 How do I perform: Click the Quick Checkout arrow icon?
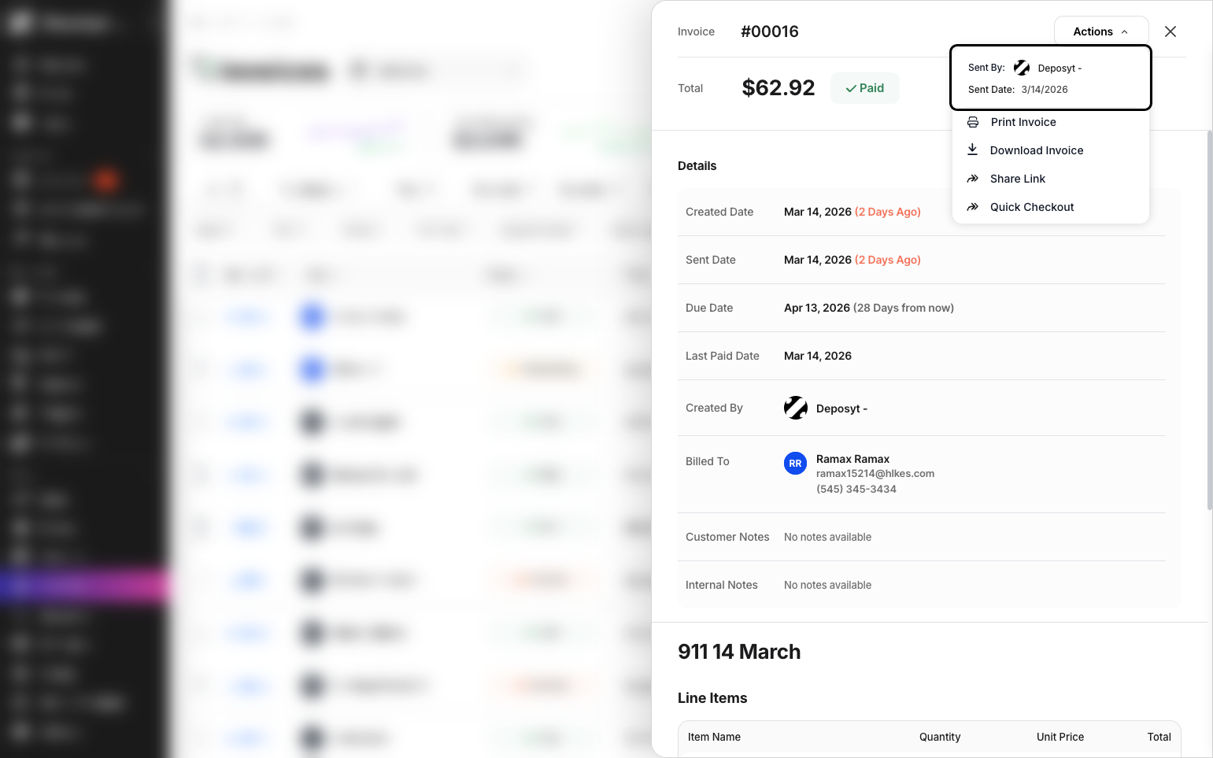[973, 207]
